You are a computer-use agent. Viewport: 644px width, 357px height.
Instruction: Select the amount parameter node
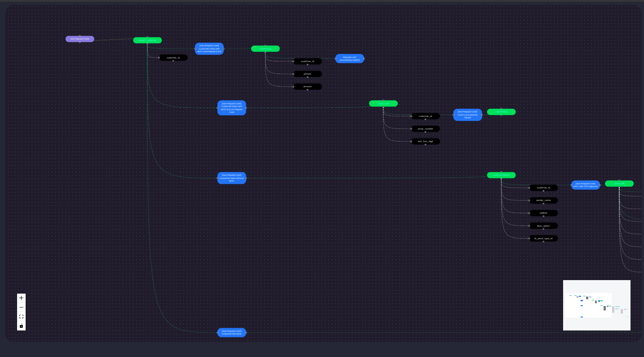(x=308, y=86)
